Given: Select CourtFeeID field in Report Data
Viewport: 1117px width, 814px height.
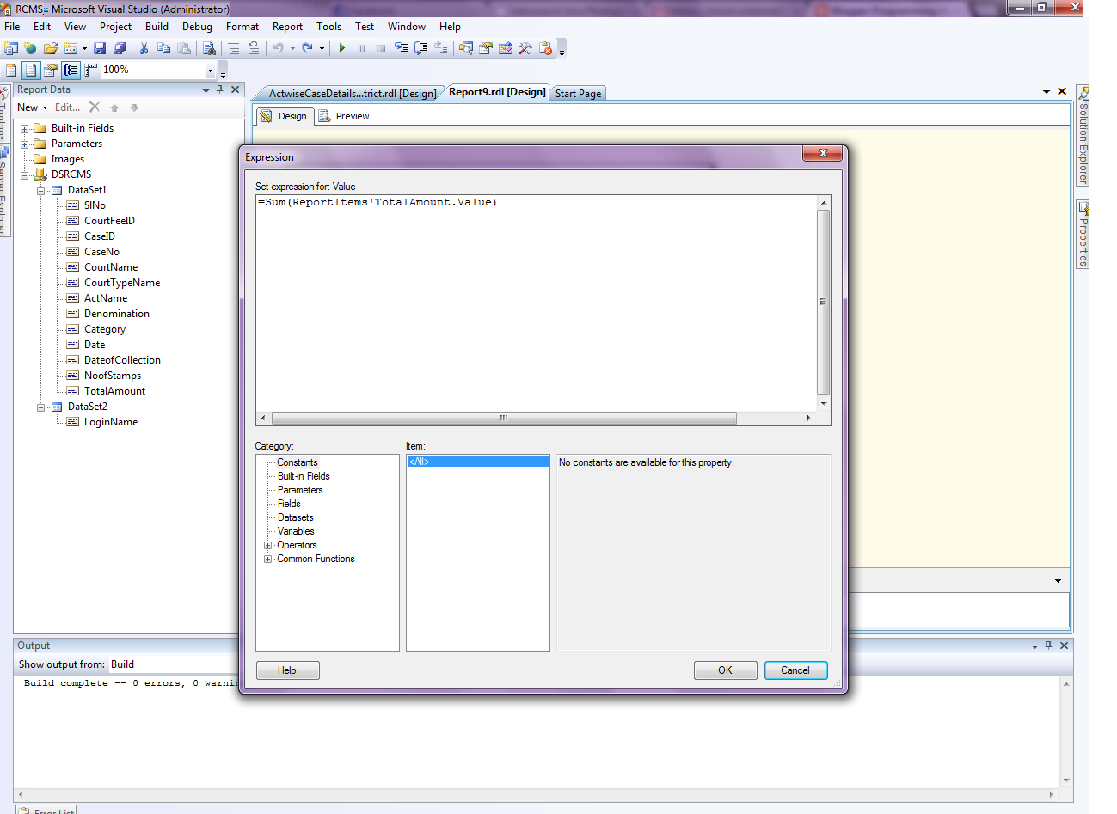Looking at the screenshot, I should click(x=109, y=221).
